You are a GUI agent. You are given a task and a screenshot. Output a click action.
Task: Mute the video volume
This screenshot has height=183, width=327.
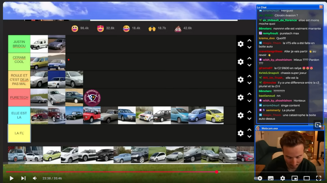[x=35, y=178]
